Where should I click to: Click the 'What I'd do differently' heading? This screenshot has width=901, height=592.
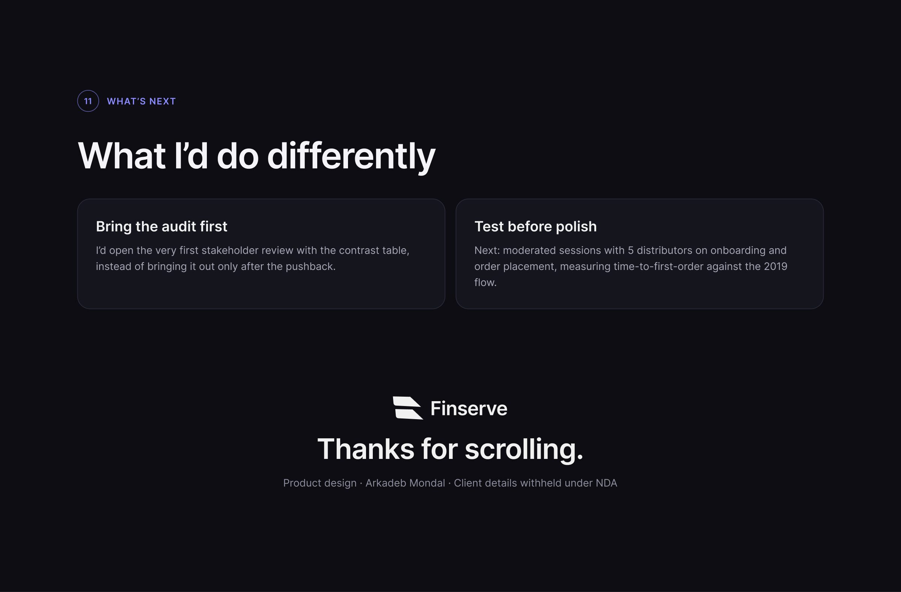[x=257, y=155]
